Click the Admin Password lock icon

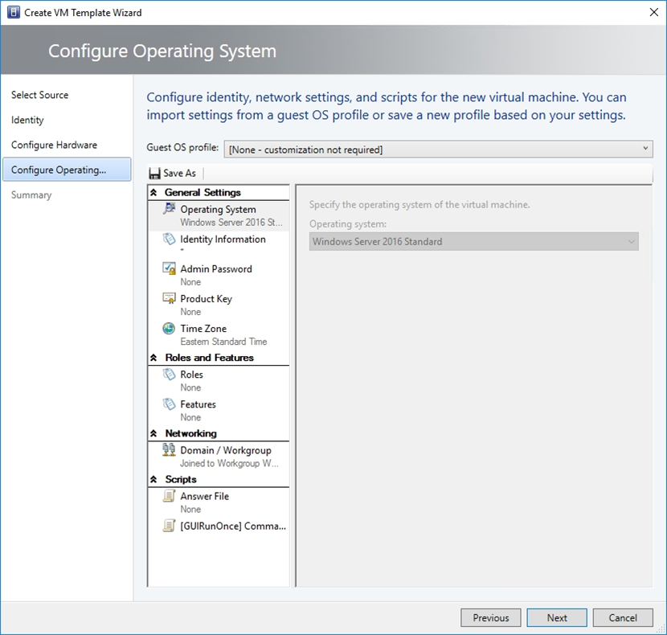click(169, 268)
